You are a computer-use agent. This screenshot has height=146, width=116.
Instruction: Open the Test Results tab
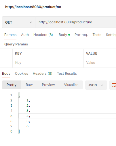coord(67,74)
